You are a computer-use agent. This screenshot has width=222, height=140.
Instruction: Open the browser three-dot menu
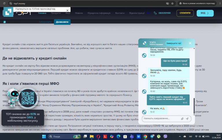coord(220,3)
